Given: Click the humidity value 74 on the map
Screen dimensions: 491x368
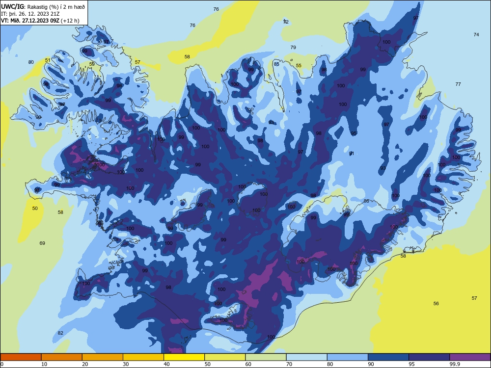Looking at the screenshot, I should pyautogui.click(x=476, y=35).
